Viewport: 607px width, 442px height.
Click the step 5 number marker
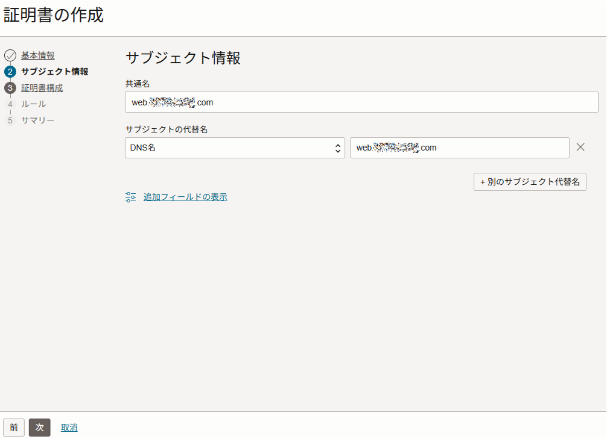(10, 120)
